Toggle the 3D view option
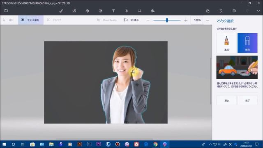263x148 pixels. pos(131,20)
